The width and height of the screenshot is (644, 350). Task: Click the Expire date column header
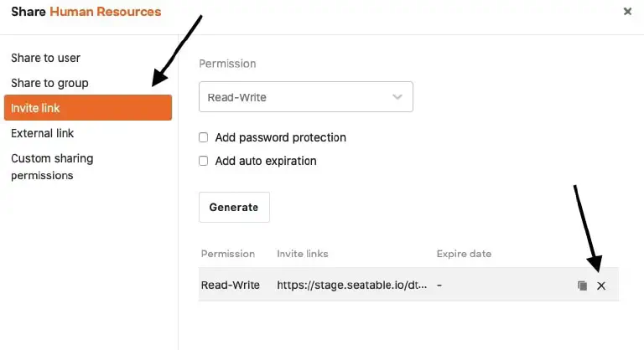click(464, 254)
